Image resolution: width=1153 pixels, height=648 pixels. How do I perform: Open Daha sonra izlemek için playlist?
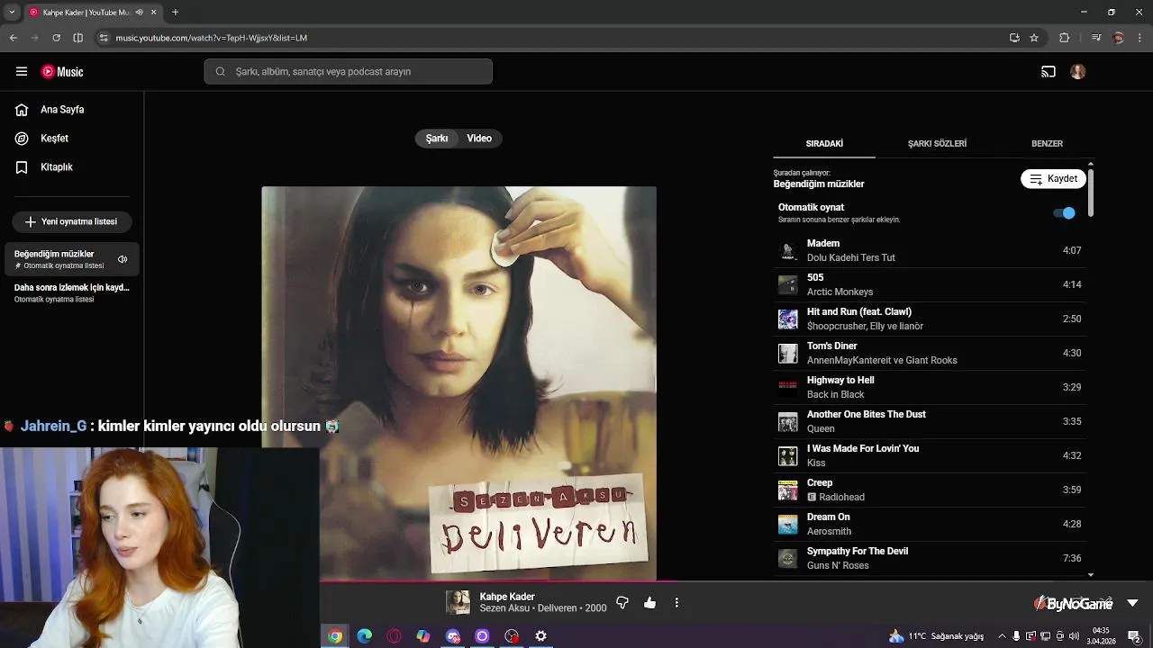(x=72, y=292)
